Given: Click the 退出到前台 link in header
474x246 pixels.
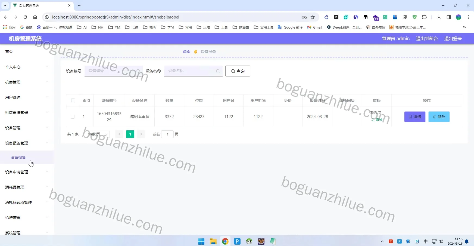Looking at the screenshot, I should point(427,39).
